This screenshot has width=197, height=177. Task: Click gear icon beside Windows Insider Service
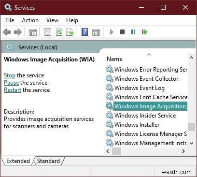coord(110,115)
